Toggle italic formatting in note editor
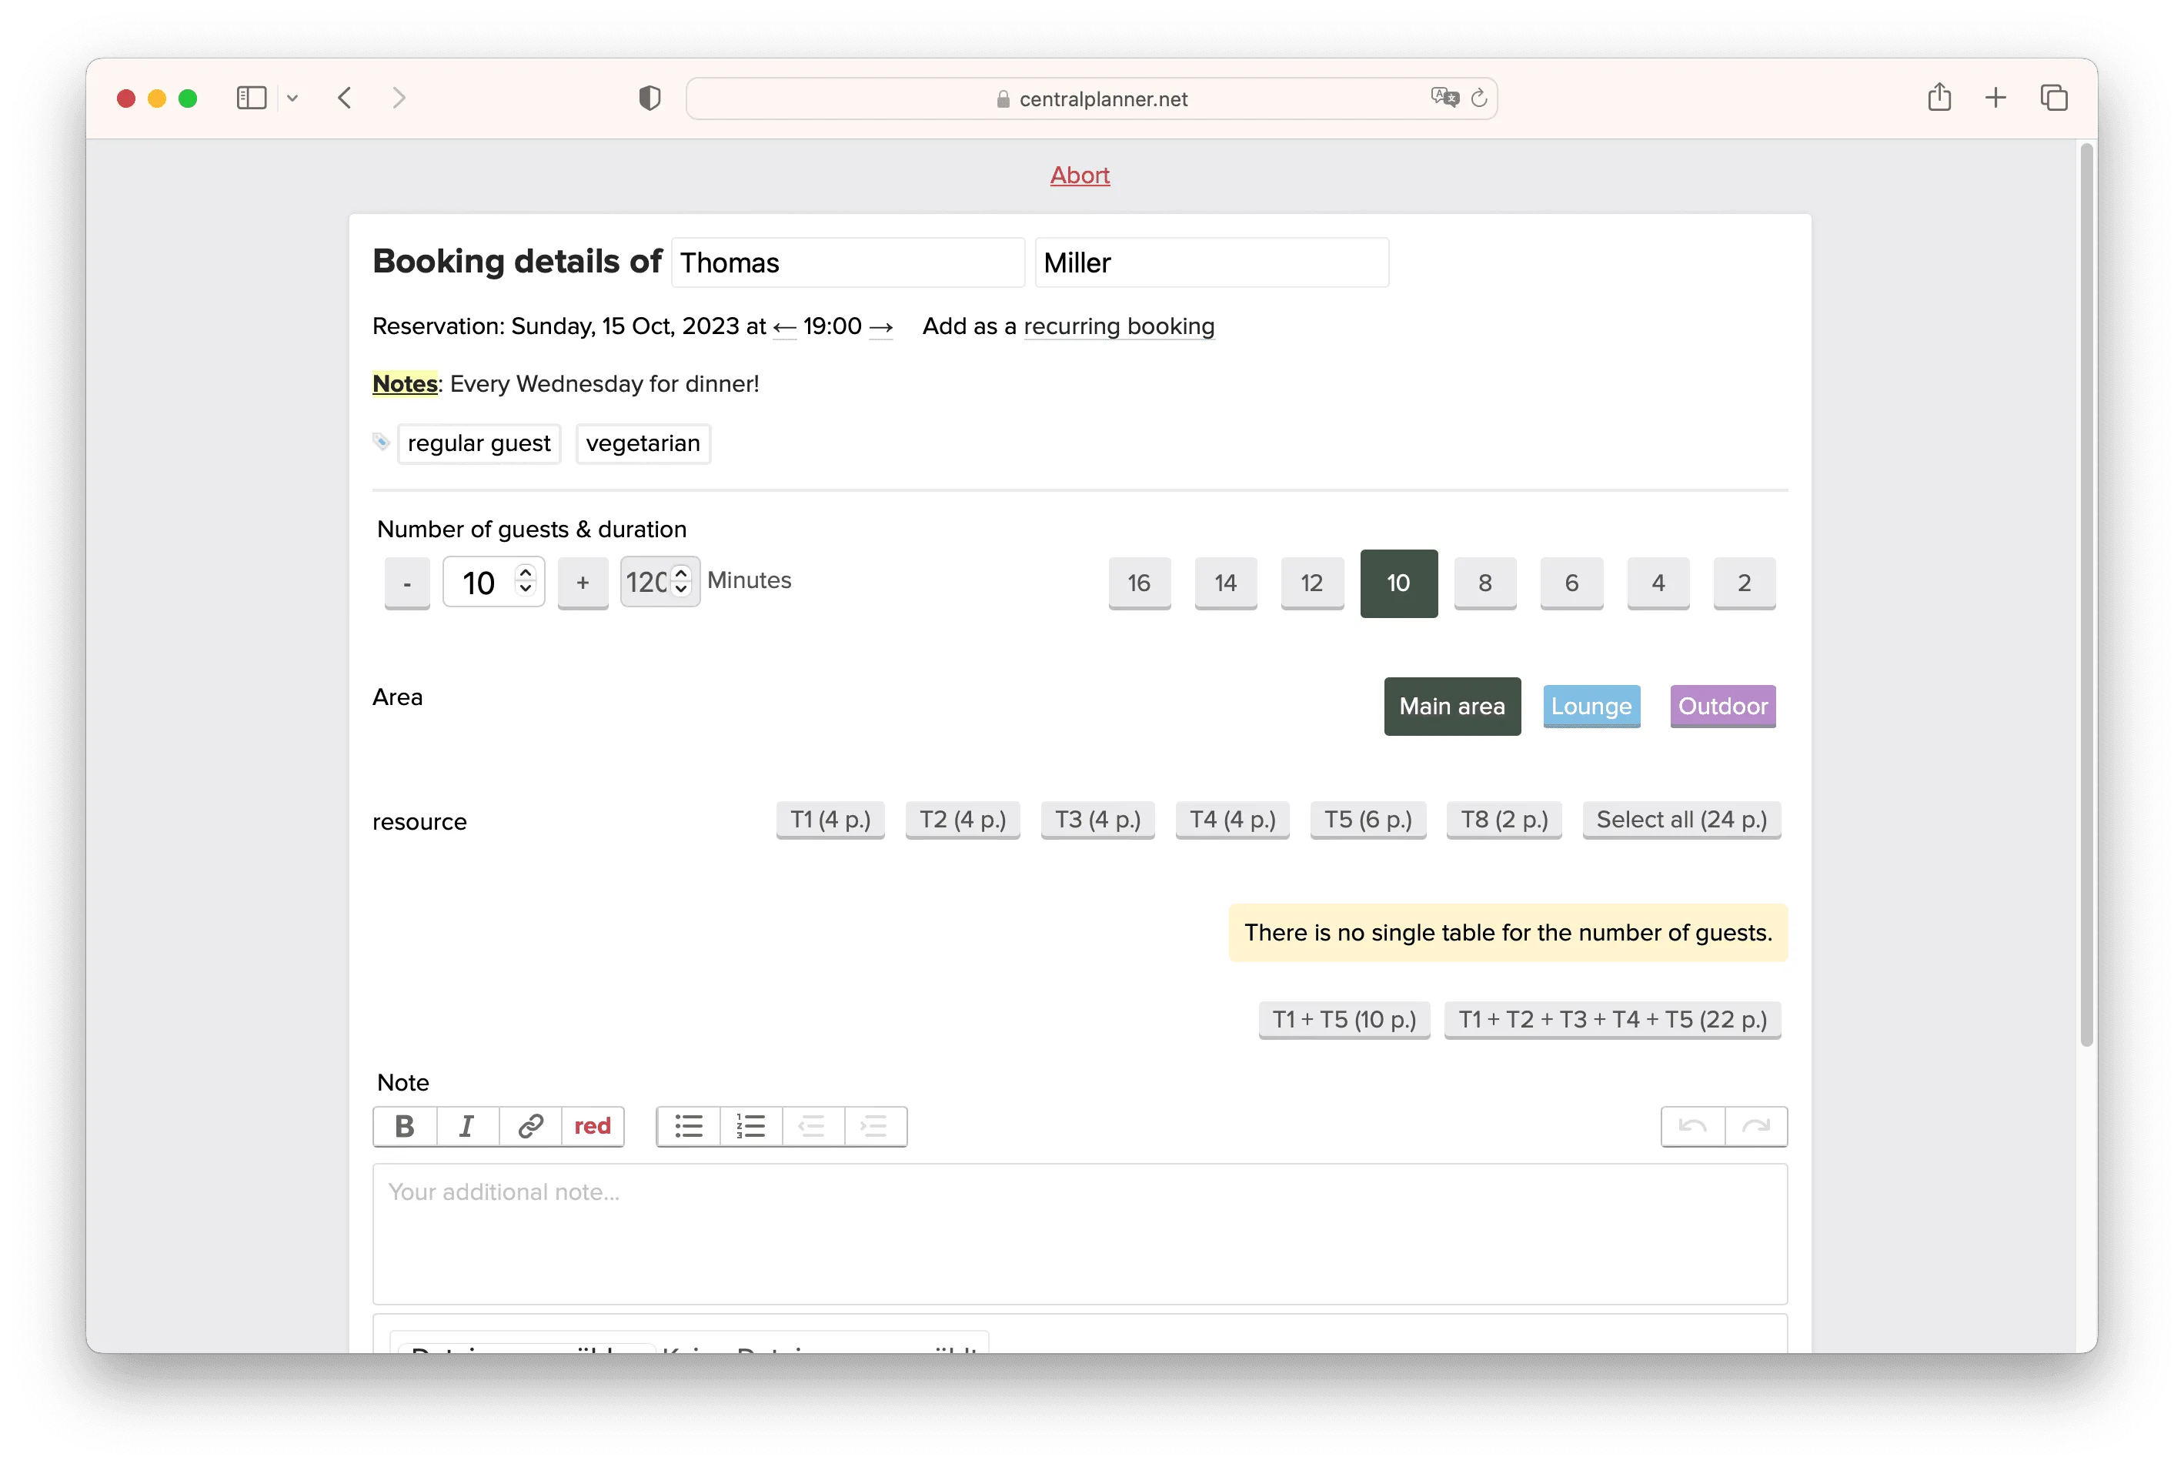The height and width of the screenshot is (1467, 2184). pyautogui.click(x=466, y=1125)
